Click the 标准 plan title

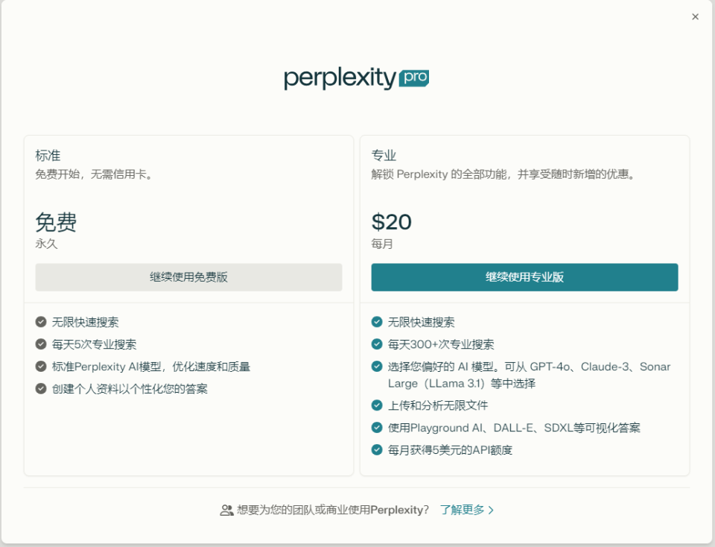(x=47, y=155)
